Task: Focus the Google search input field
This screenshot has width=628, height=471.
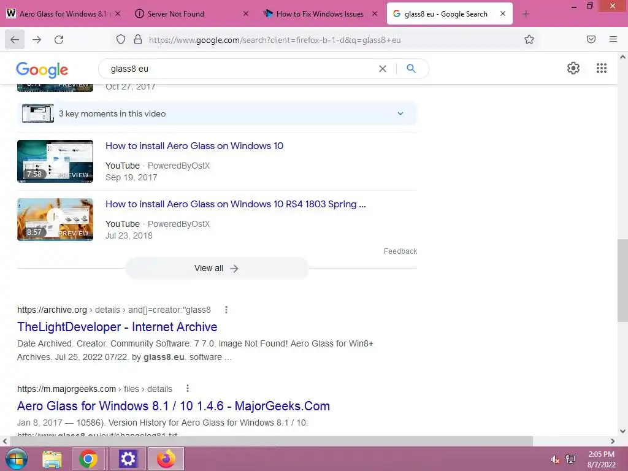Action: coord(240,69)
